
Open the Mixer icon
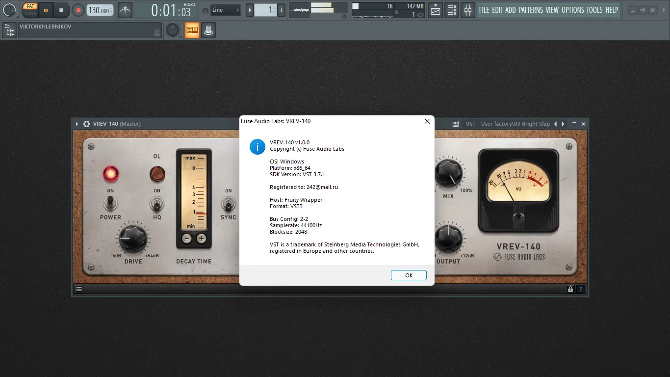(468, 10)
